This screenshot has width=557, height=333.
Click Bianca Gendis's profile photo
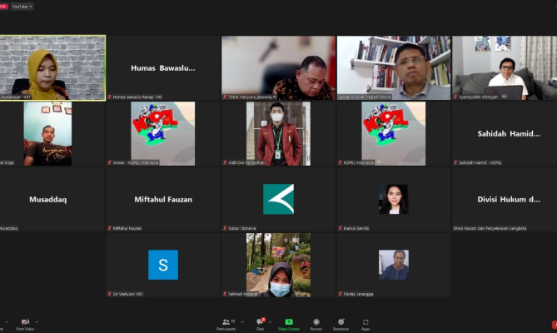[x=393, y=199]
